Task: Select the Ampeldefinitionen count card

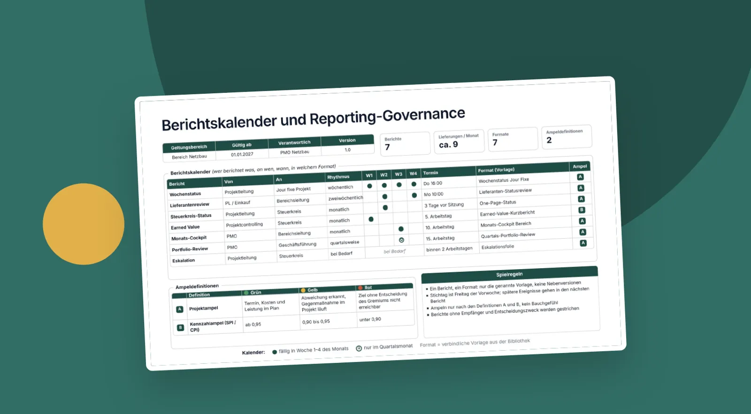Action: [x=567, y=136]
